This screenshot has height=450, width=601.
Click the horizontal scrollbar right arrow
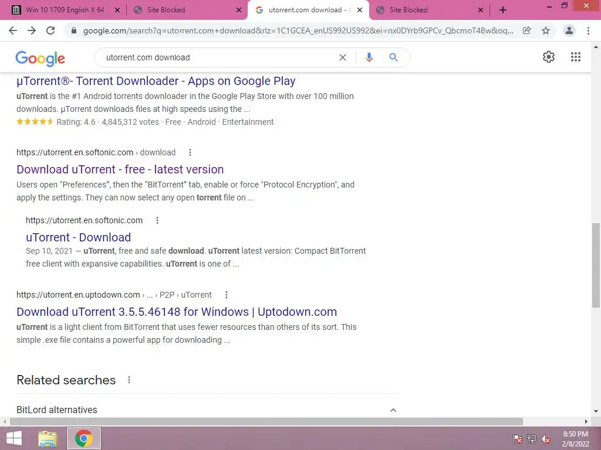pos(586,422)
